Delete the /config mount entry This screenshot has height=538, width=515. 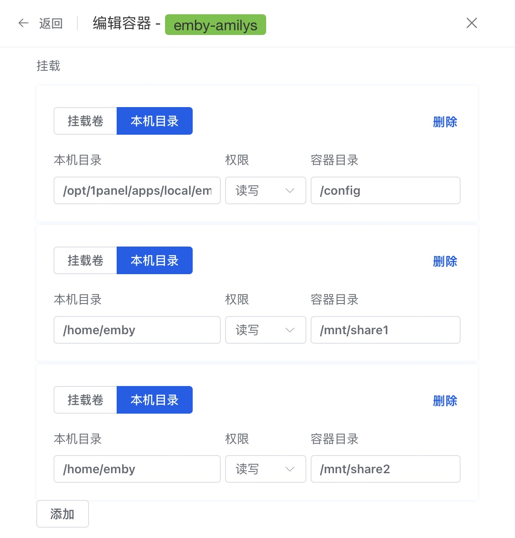(x=445, y=122)
